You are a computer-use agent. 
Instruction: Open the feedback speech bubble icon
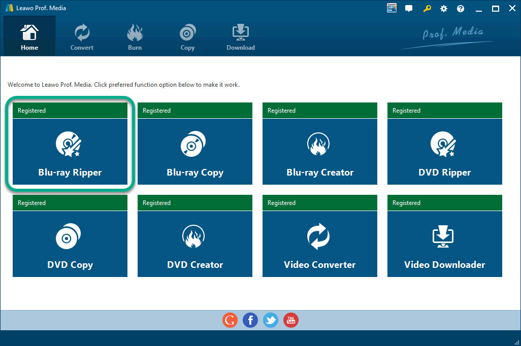(409, 9)
